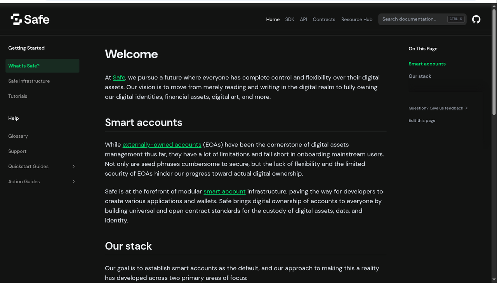The image size is (497, 283).
Task: Click Question? Give us feedback link
Action: (438, 108)
